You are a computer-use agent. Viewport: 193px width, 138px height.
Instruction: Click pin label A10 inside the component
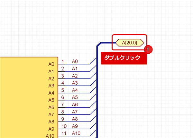click(50, 136)
